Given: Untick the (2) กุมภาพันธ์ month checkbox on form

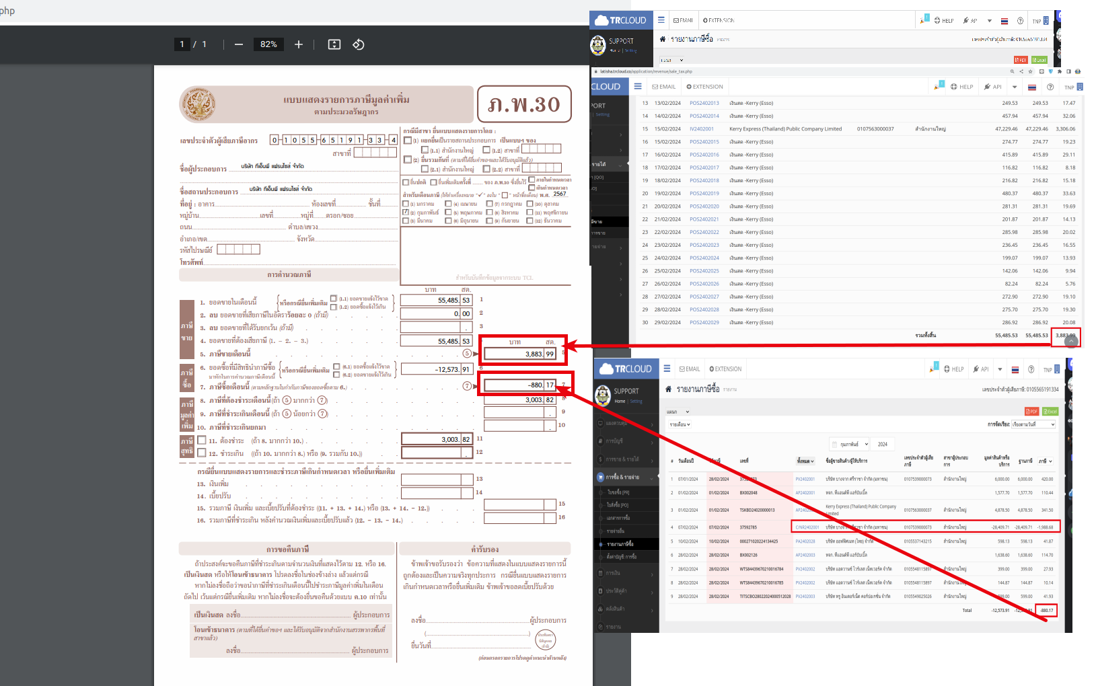Looking at the screenshot, I should (x=406, y=212).
